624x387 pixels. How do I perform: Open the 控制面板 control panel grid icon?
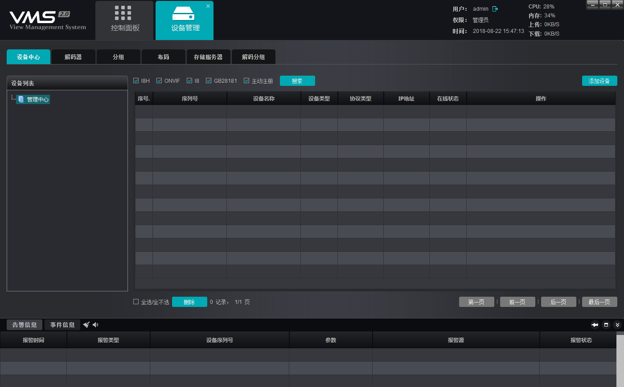(x=123, y=13)
